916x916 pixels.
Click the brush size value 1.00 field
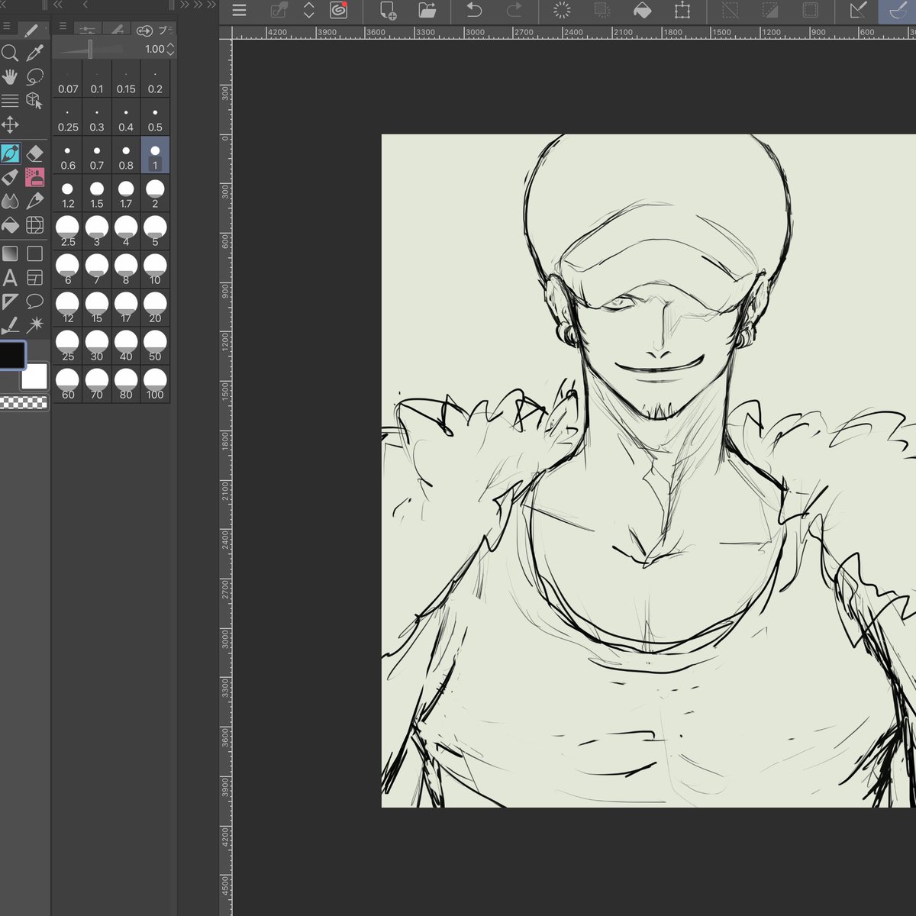point(154,49)
